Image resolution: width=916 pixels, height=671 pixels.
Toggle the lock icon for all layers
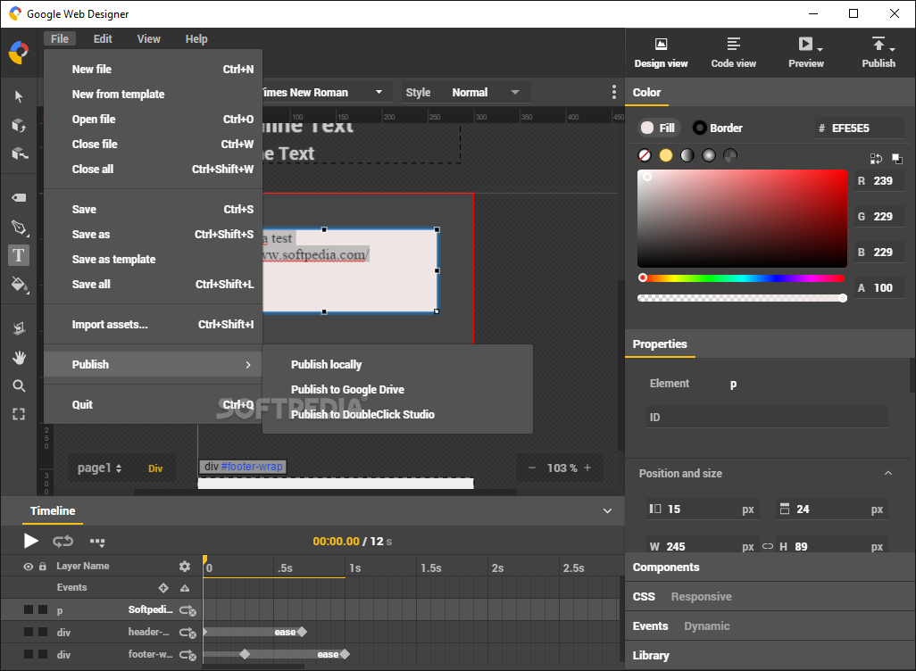pos(43,567)
